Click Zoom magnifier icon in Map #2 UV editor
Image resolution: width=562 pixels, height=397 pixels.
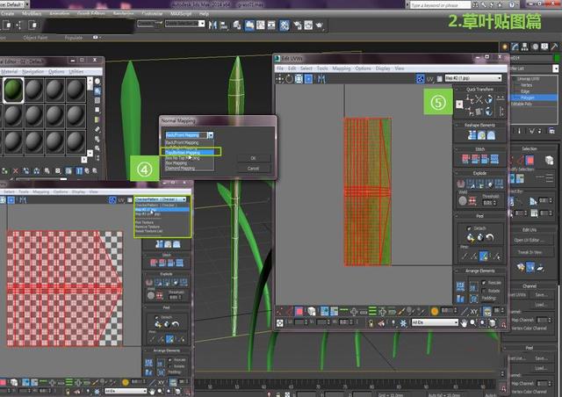pyautogui.click(x=473, y=323)
